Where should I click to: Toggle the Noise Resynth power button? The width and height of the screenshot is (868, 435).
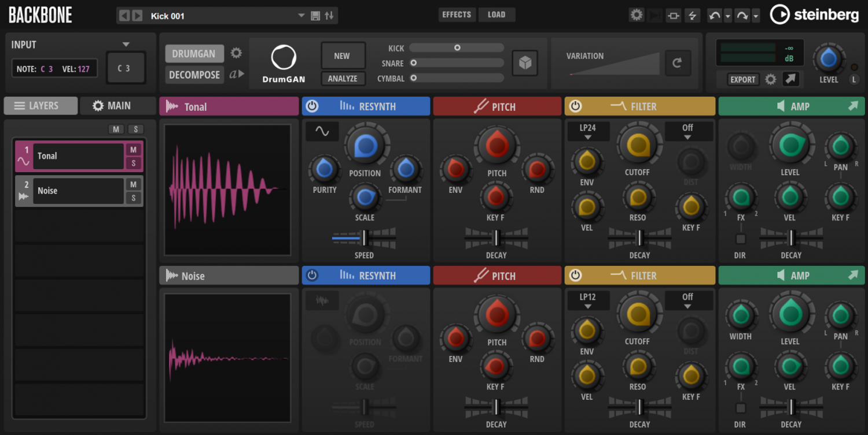pos(312,276)
